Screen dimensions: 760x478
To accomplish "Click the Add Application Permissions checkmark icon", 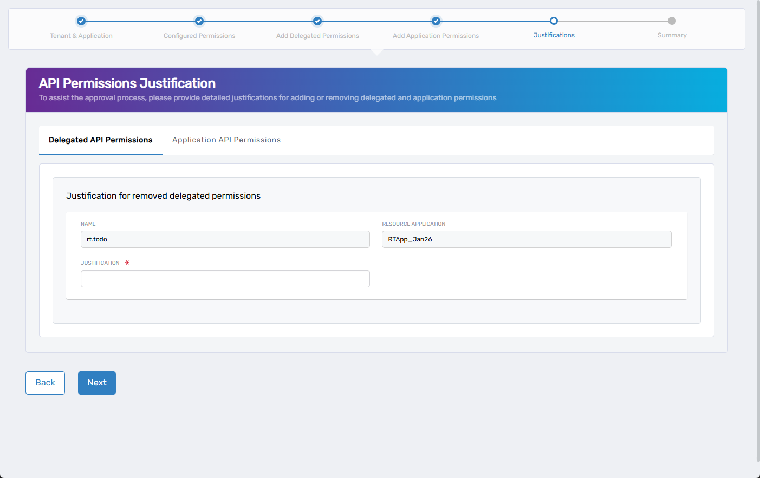I will [436, 21].
